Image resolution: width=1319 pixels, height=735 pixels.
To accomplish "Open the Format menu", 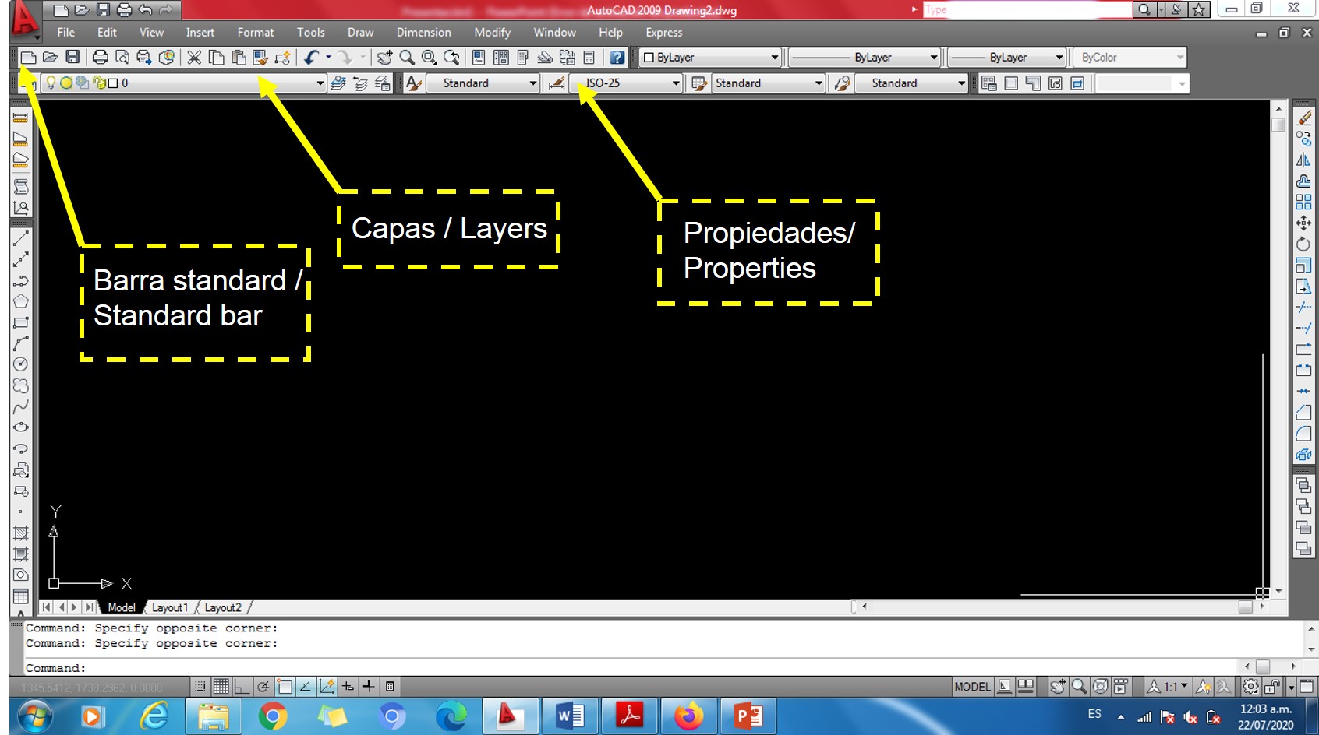I will tap(256, 33).
